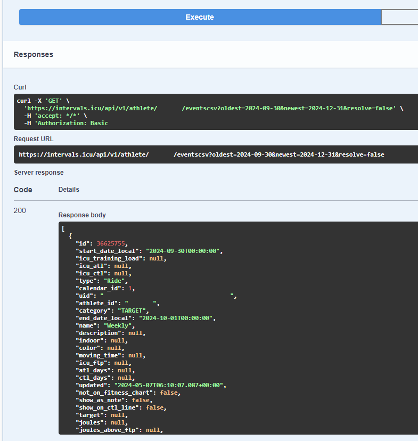Screen dimensions: 418x441
Task: Click the "indoor": null line
Action: [x=102, y=340]
